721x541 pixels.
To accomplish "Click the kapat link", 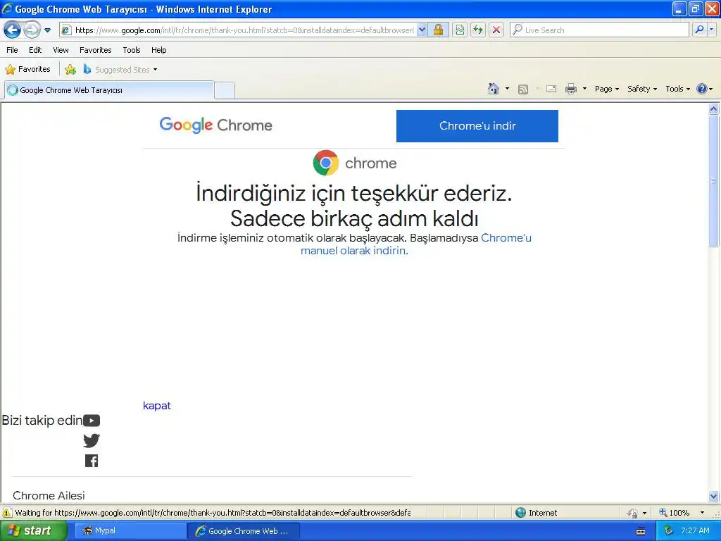I will [157, 406].
